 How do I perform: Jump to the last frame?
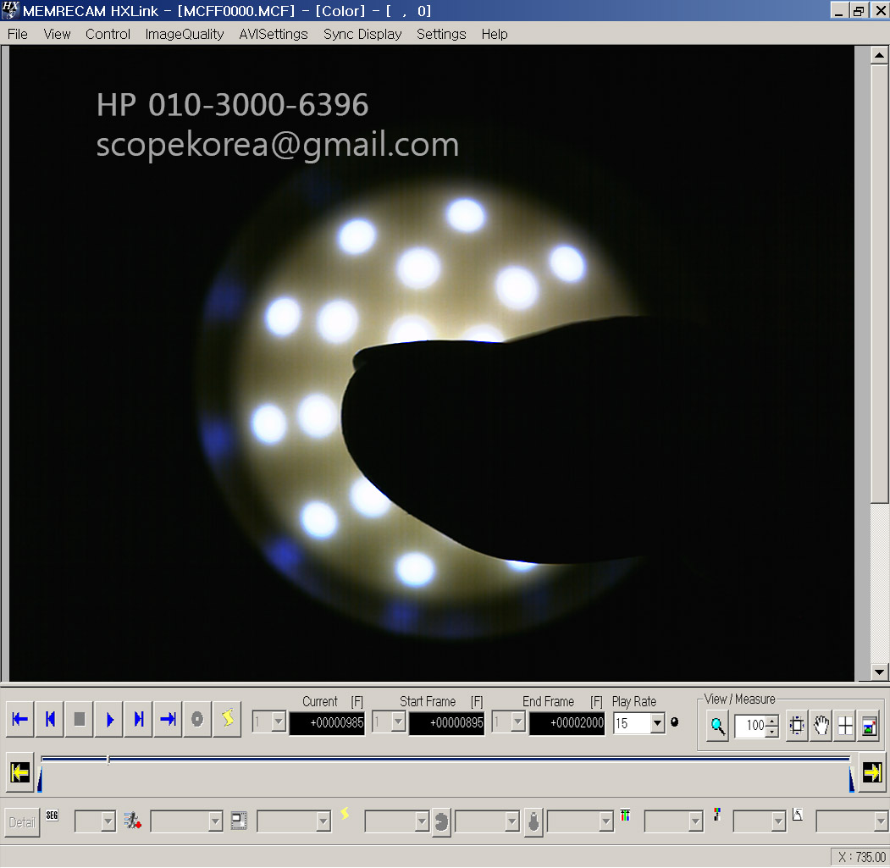click(169, 720)
